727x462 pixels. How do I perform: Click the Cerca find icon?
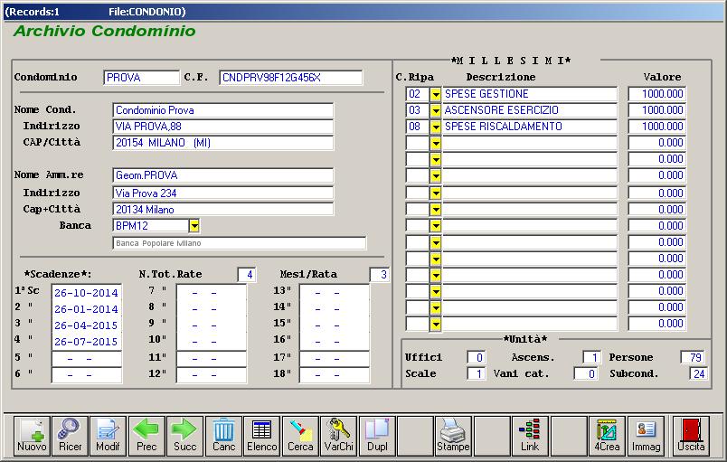pos(300,436)
